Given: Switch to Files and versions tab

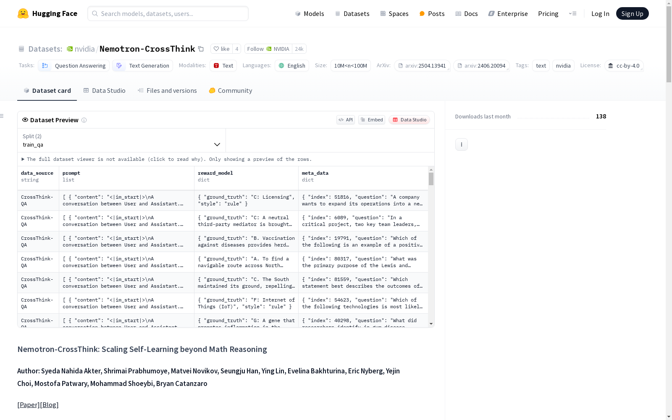Looking at the screenshot, I should click(167, 91).
